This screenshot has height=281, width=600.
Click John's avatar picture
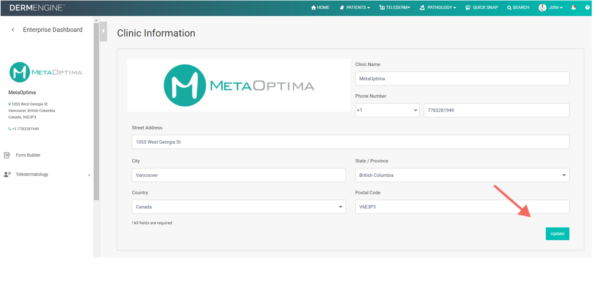[x=542, y=8]
